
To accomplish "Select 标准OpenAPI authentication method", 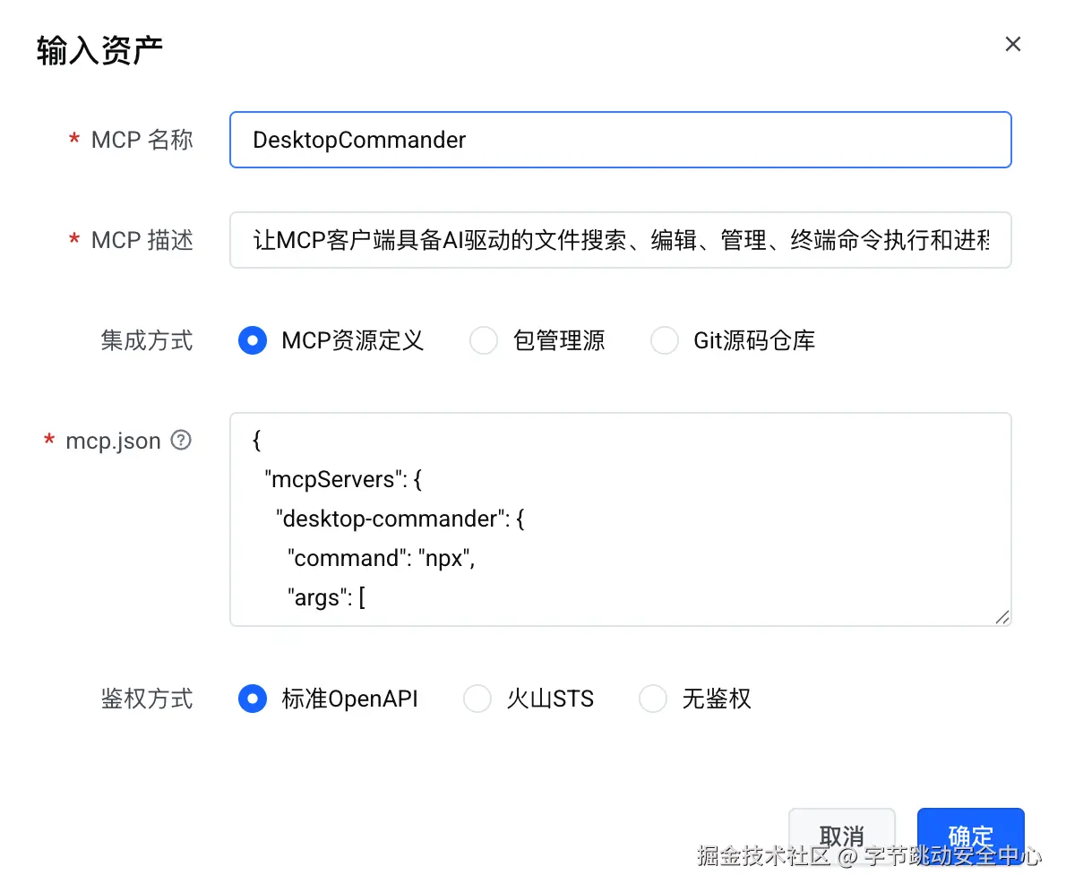I will click(x=253, y=699).
